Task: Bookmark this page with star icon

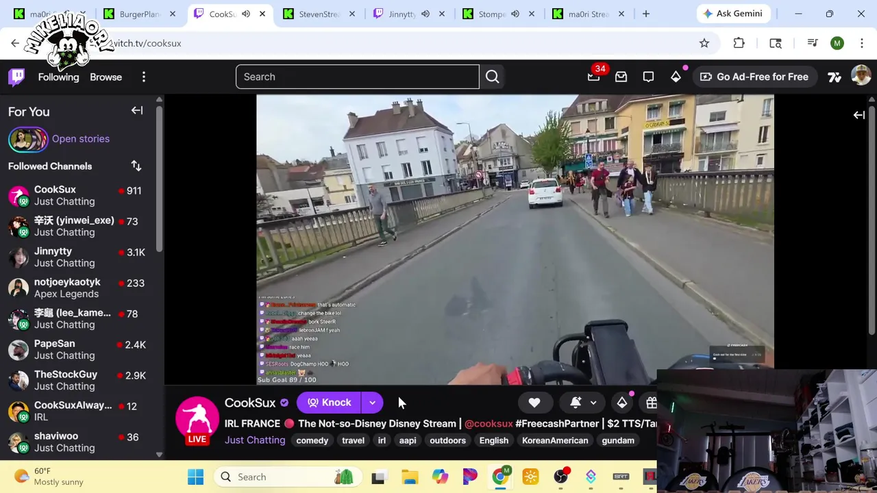Action: [x=704, y=43]
